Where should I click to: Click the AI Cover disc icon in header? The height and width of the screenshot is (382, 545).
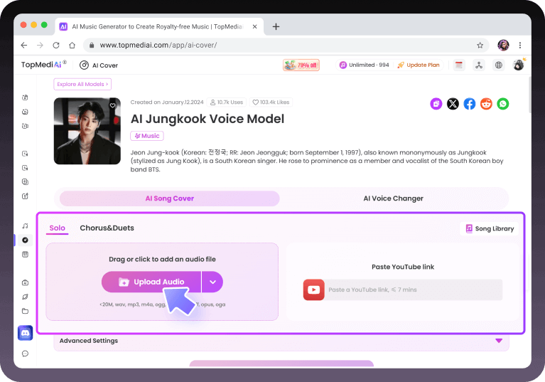click(x=84, y=65)
